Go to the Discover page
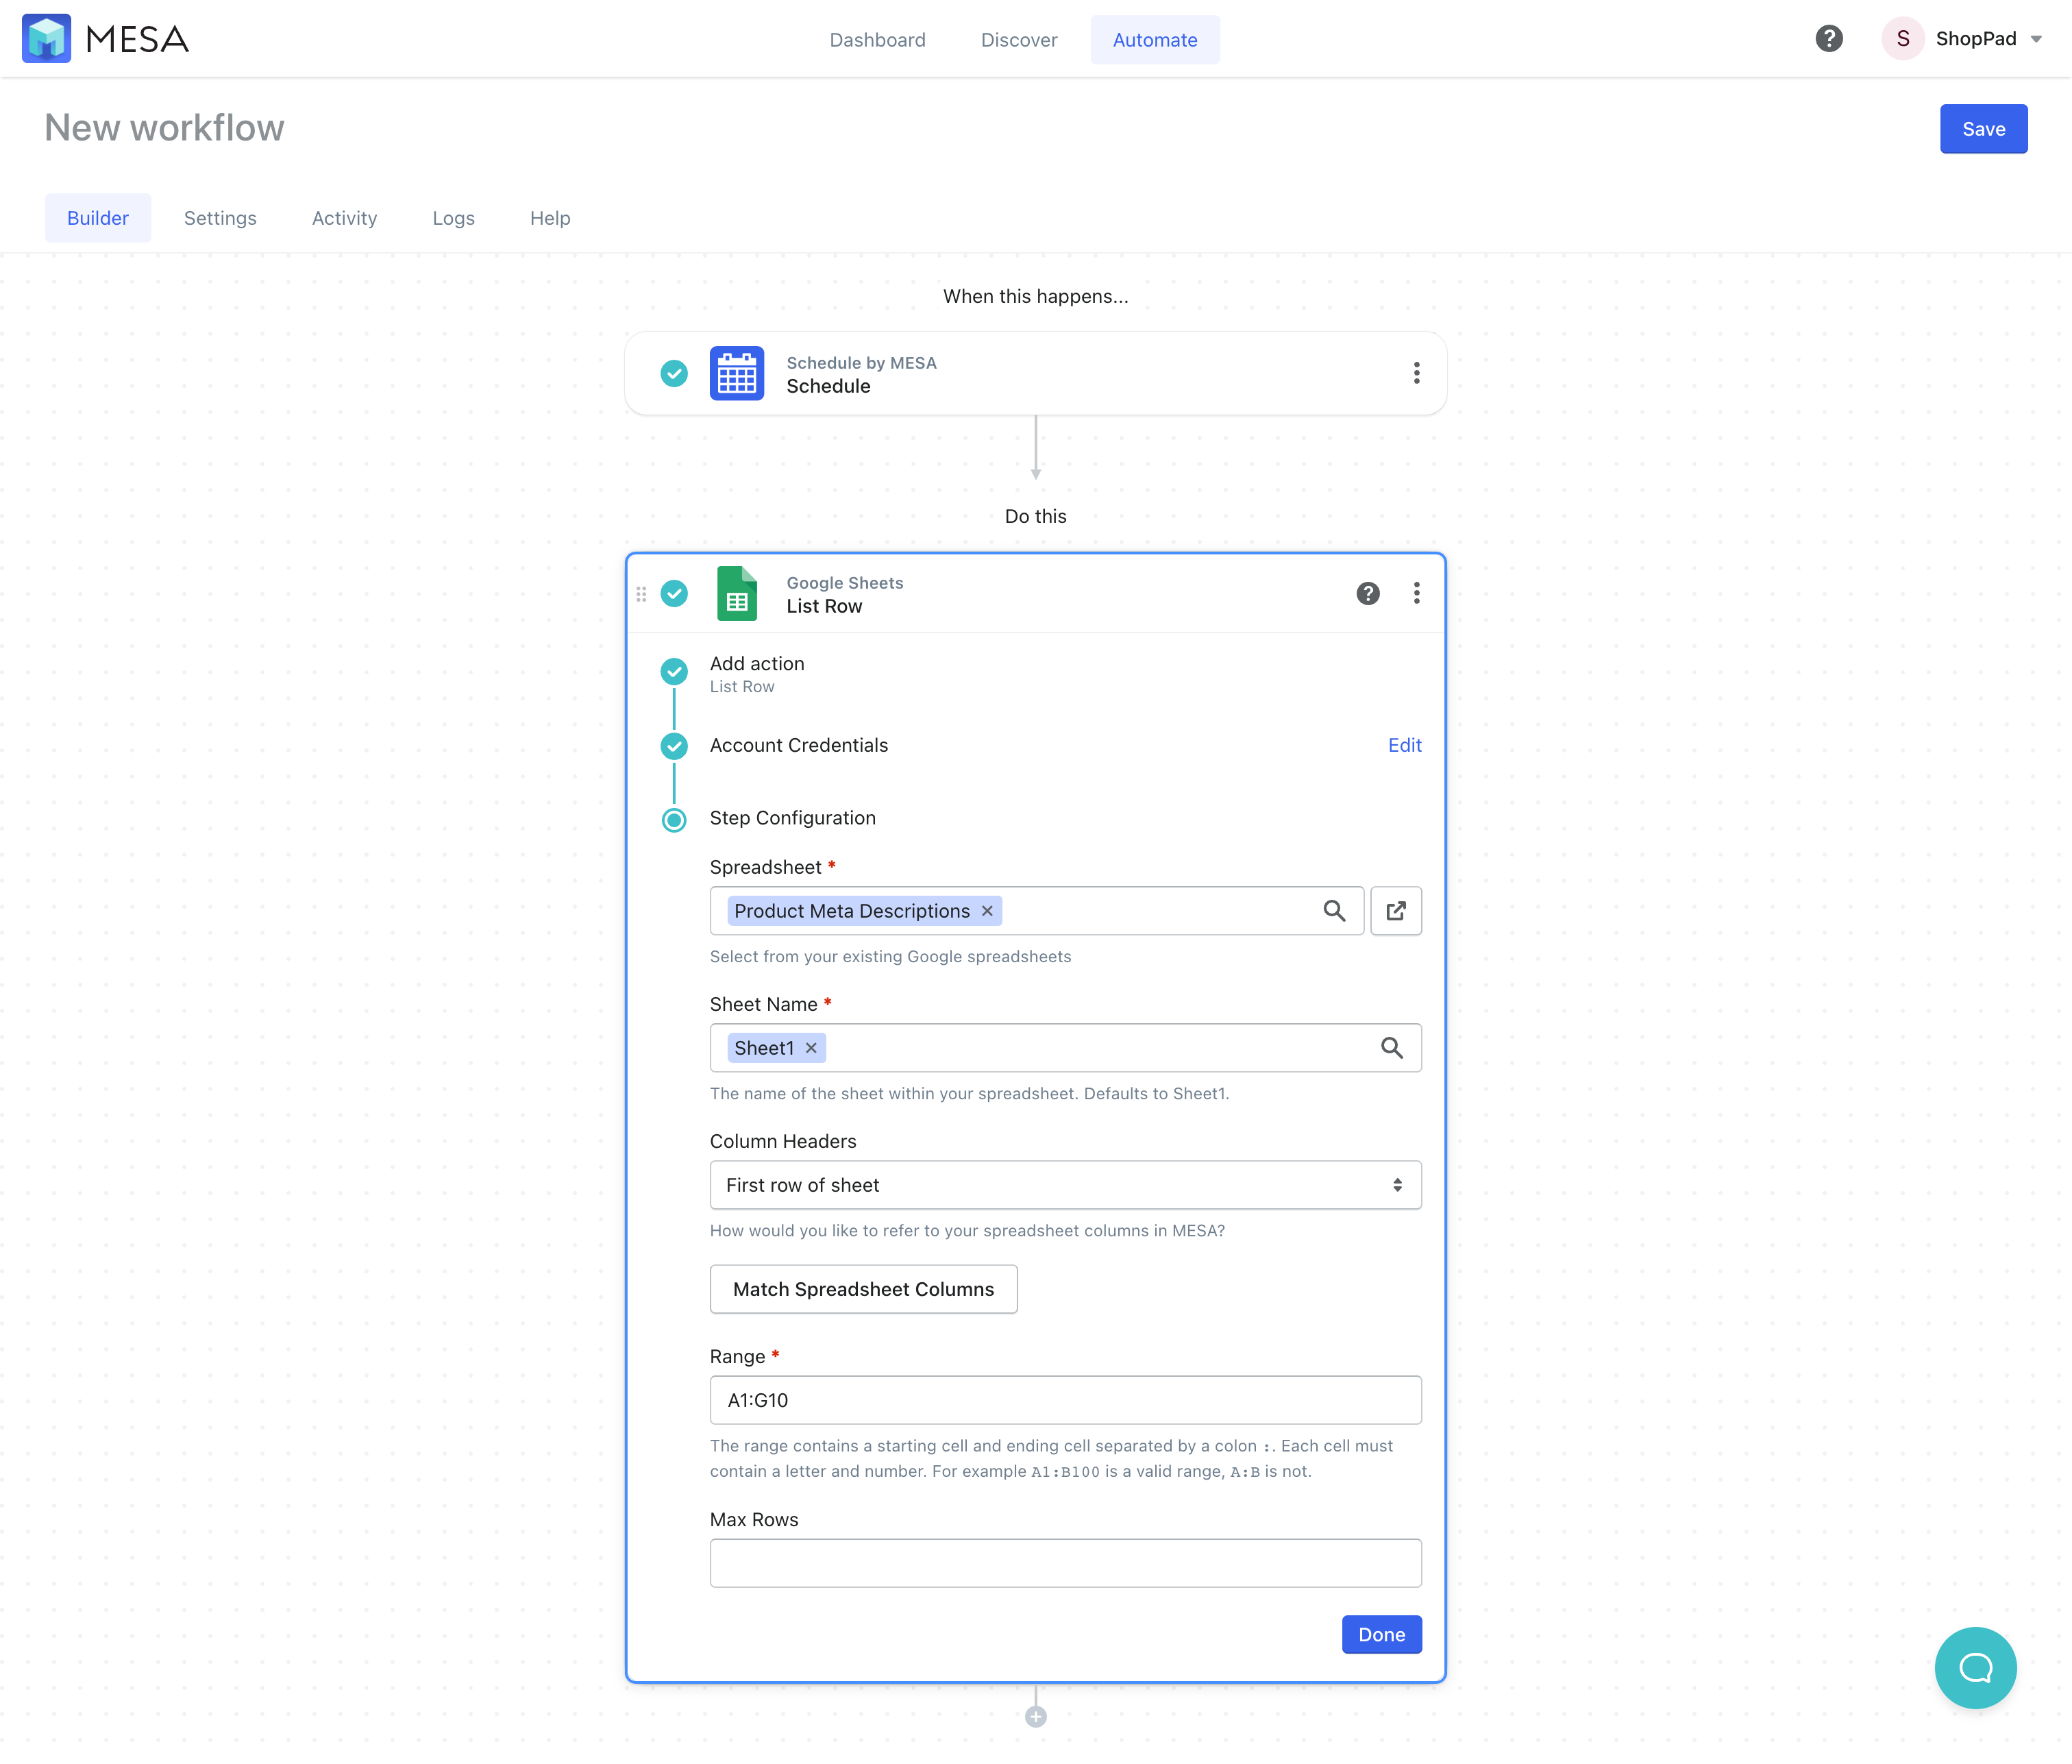The height and width of the screenshot is (1764, 2072). click(x=1019, y=40)
